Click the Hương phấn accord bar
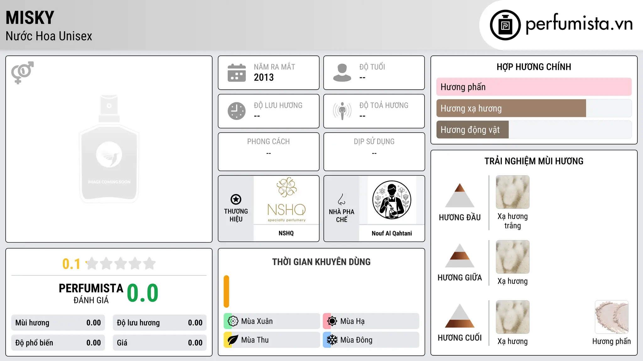Screen dimensions: 643x361 tap(534, 87)
